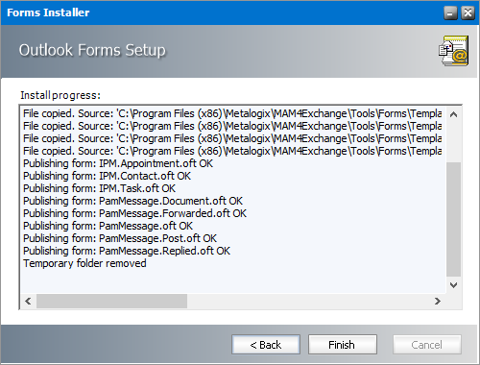The width and height of the screenshot is (480, 365).
Task: Click the greyed-out Cancel button
Action: pyautogui.click(x=427, y=345)
